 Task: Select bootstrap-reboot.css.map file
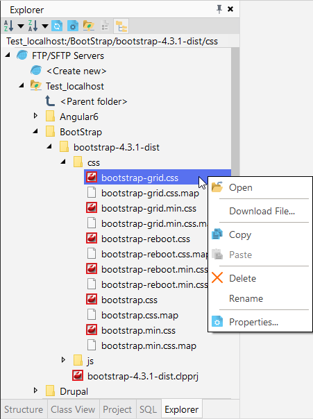(154, 254)
